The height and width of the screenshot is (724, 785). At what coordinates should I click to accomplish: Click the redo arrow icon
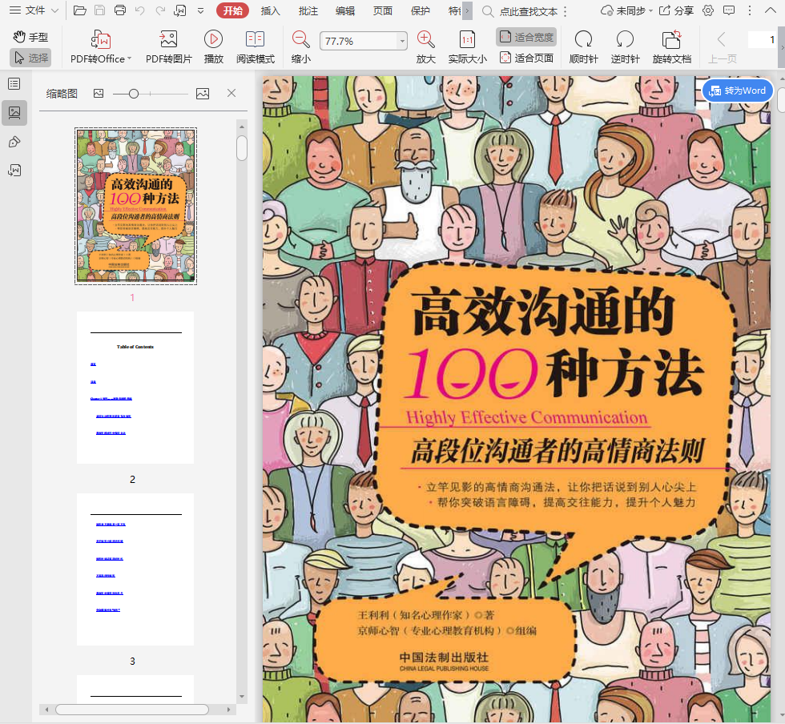coord(160,10)
